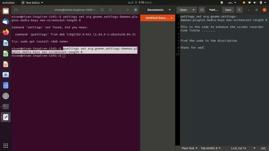Viewport: 269px width, 151px height.
Task: Open the Activities overview
Action: coord(8,3)
